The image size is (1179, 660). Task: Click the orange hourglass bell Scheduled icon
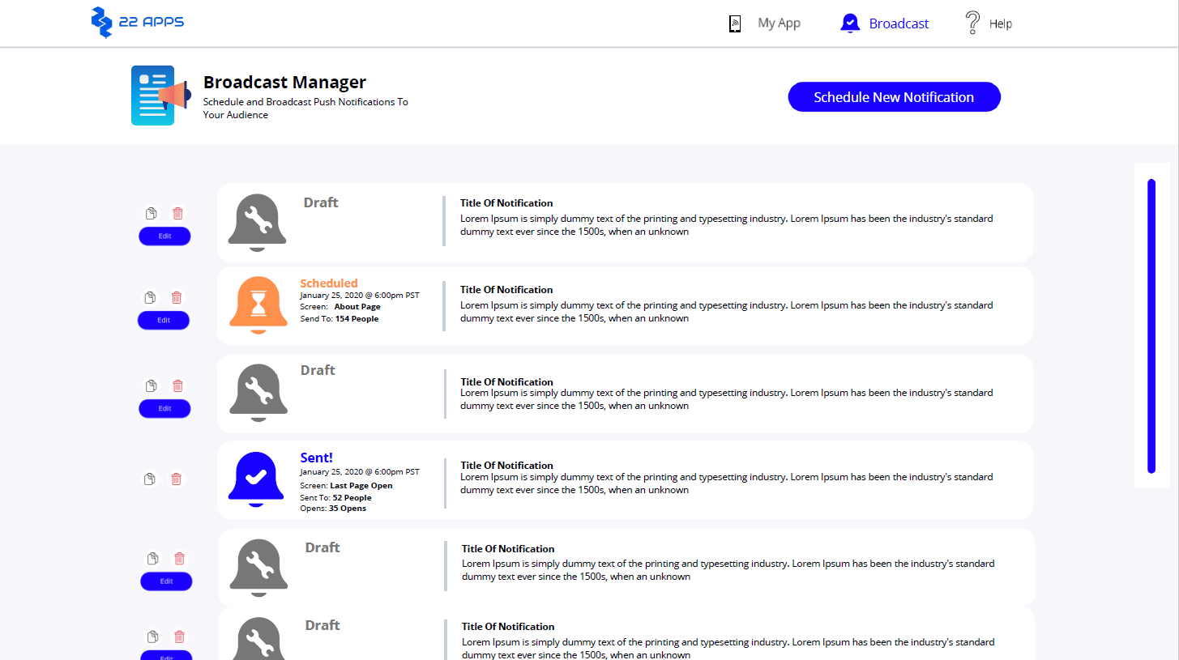coord(258,304)
